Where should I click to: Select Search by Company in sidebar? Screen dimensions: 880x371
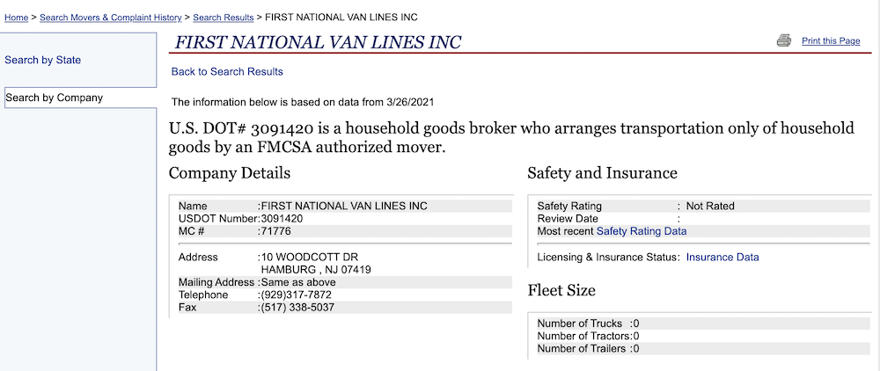(x=55, y=98)
